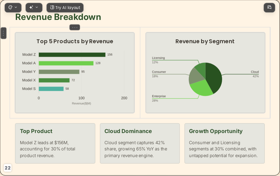Click the Model X axis label
280x176 pixels.
[29, 80]
